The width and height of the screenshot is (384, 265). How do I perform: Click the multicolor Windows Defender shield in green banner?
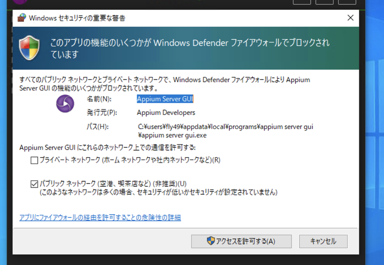[x=29, y=48]
